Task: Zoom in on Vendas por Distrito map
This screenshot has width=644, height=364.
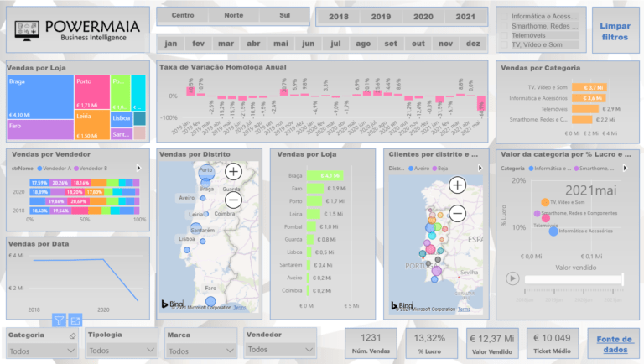Action: click(233, 171)
